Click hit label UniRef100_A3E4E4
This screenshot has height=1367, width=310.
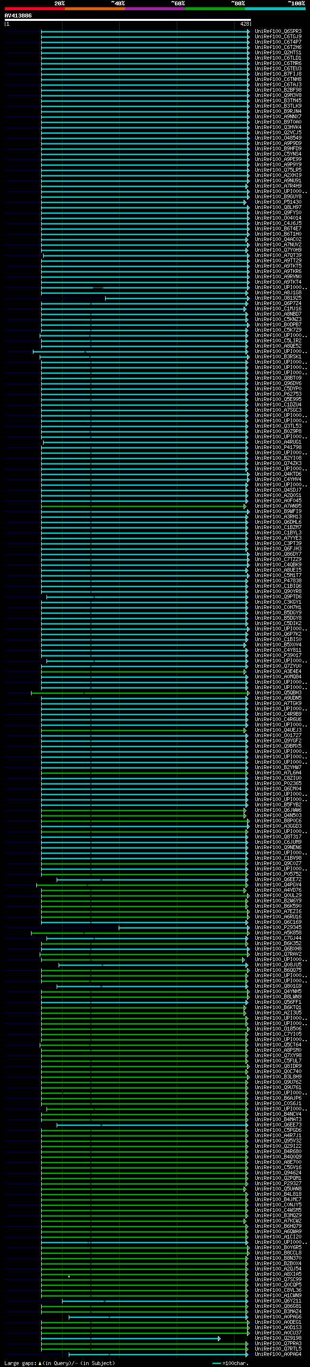click(x=278, y=672)
